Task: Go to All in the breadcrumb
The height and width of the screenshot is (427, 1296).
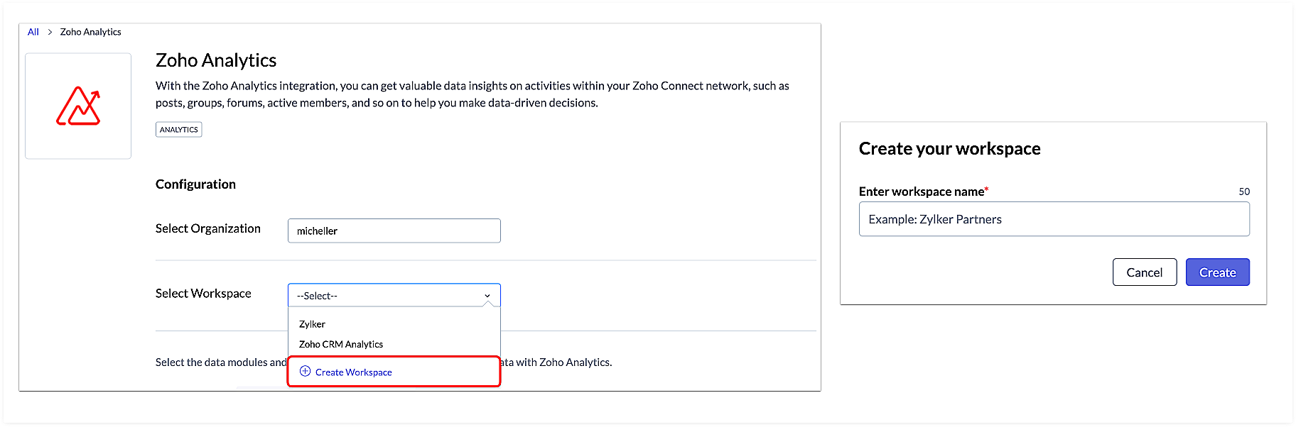Action: 33,32
